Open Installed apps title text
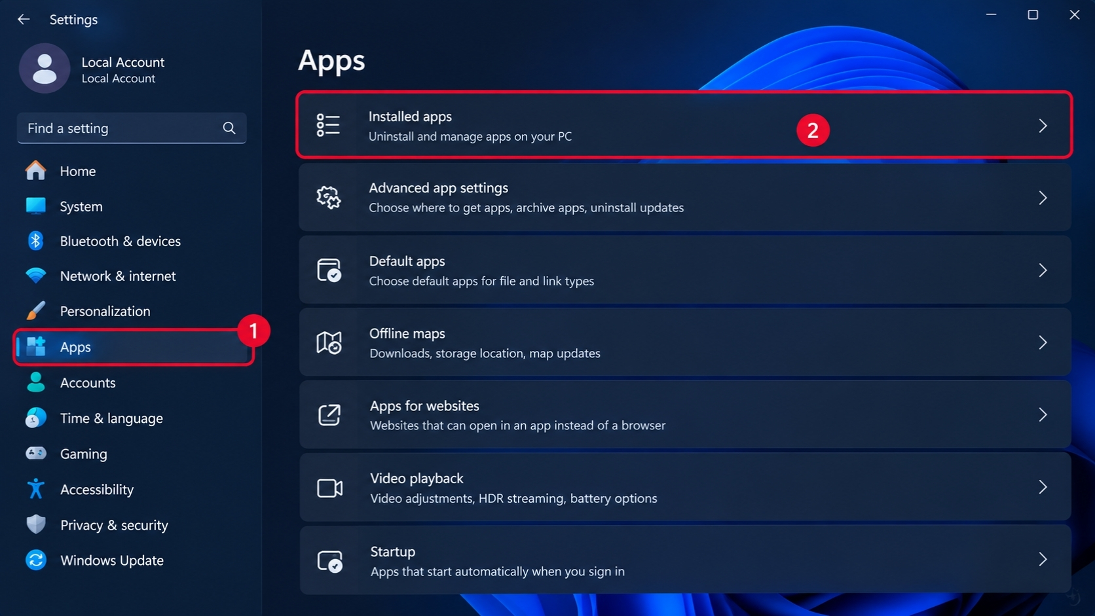 pyautogui.click(x=410, y=116)
